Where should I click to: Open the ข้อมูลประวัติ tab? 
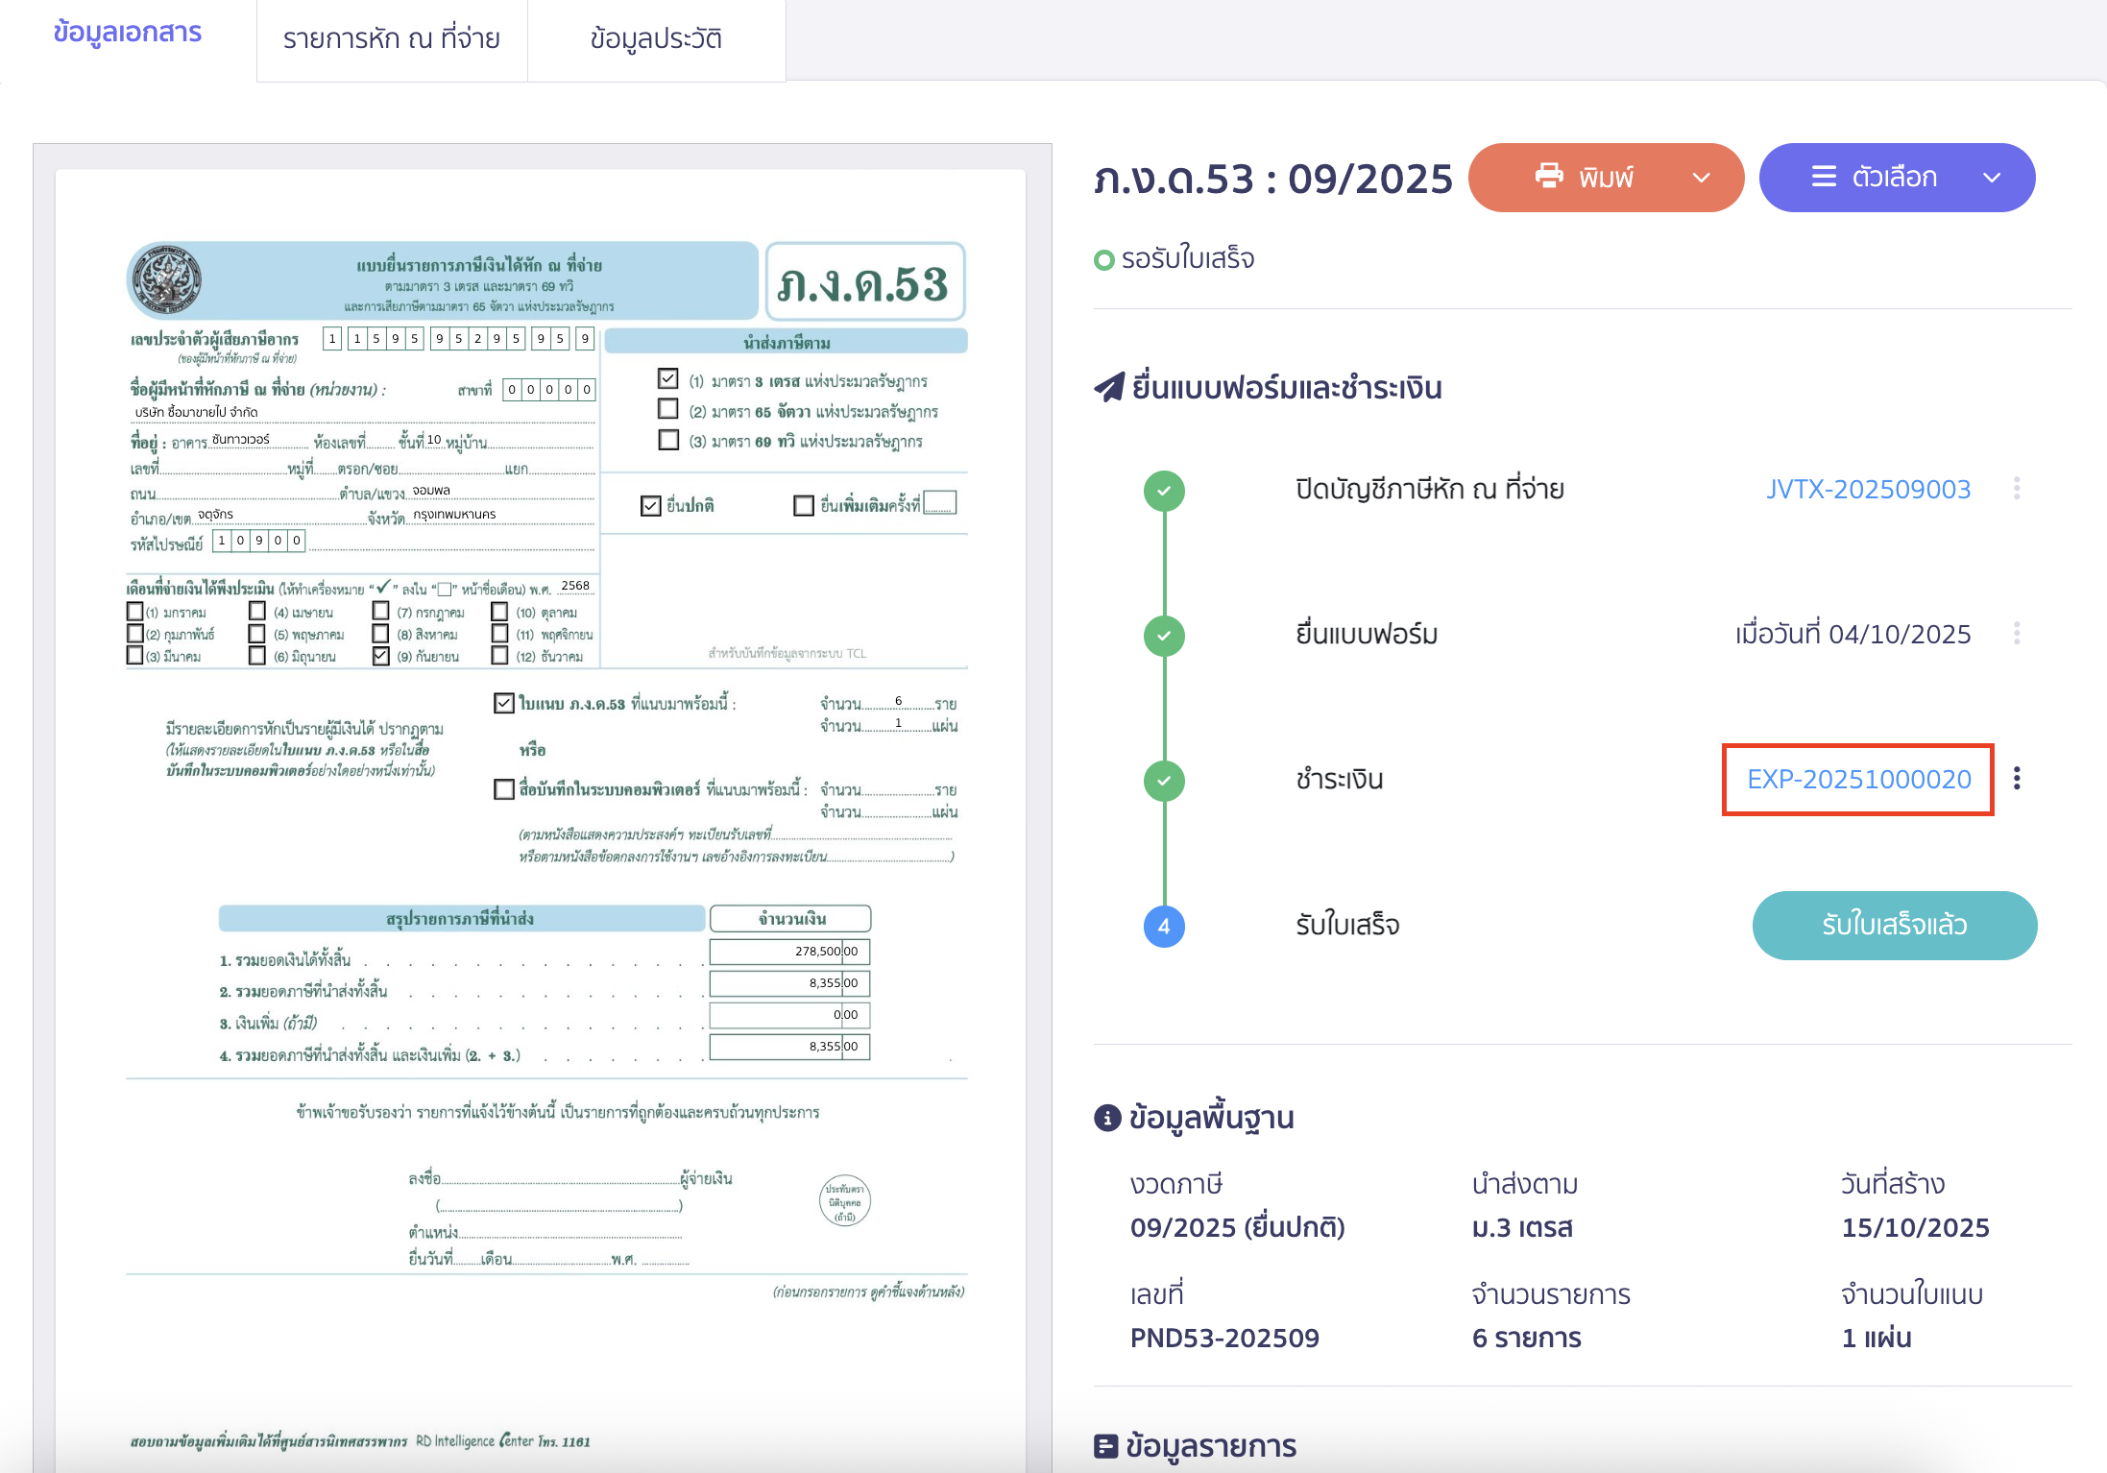(657, 38)
